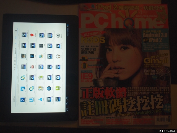Select the blue custom sort tab

click(x=15, y=38)
